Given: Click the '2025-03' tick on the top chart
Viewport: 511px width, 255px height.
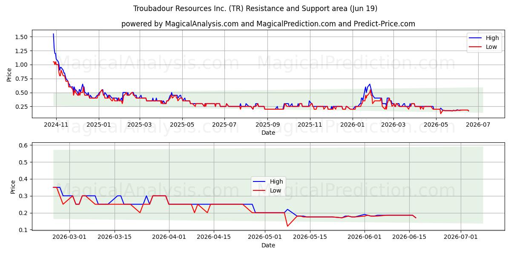Looking at the screenshot, I should (x=140, y=125).
